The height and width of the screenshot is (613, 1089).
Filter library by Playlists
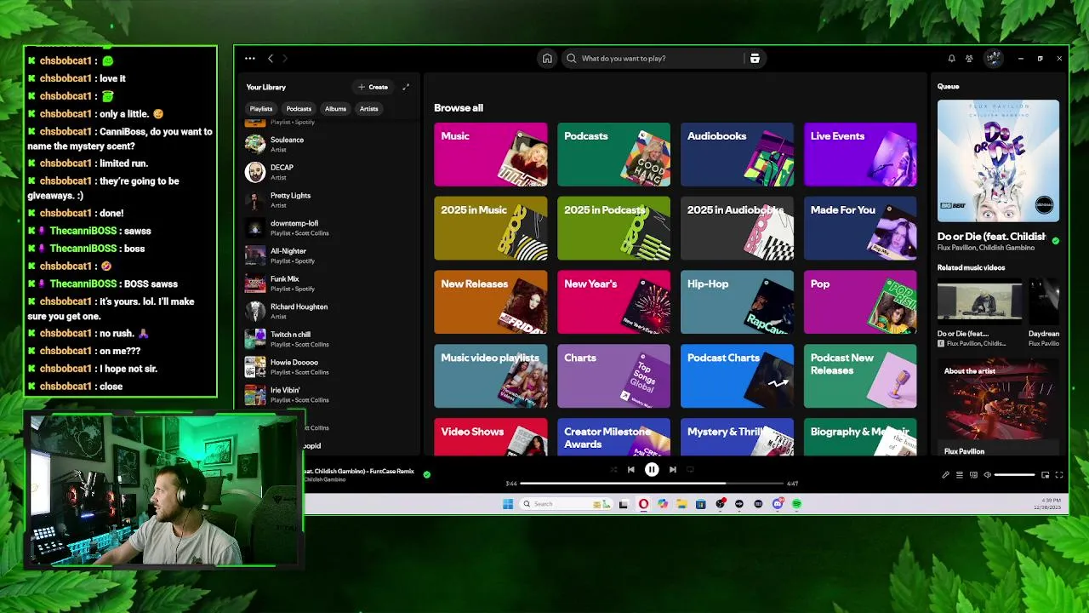(x=261, y=109)
